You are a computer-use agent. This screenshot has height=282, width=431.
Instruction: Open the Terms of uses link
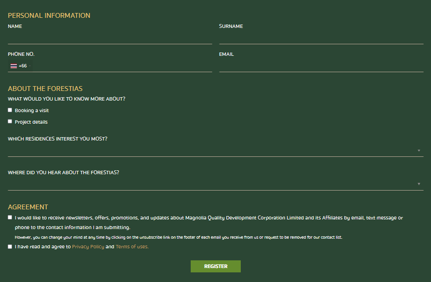tap(132, 246)
